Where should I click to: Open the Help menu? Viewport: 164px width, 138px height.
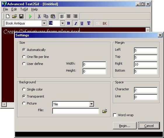(34, 9)
